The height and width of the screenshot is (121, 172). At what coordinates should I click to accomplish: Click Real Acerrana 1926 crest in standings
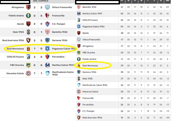click(x=79, y=118)
